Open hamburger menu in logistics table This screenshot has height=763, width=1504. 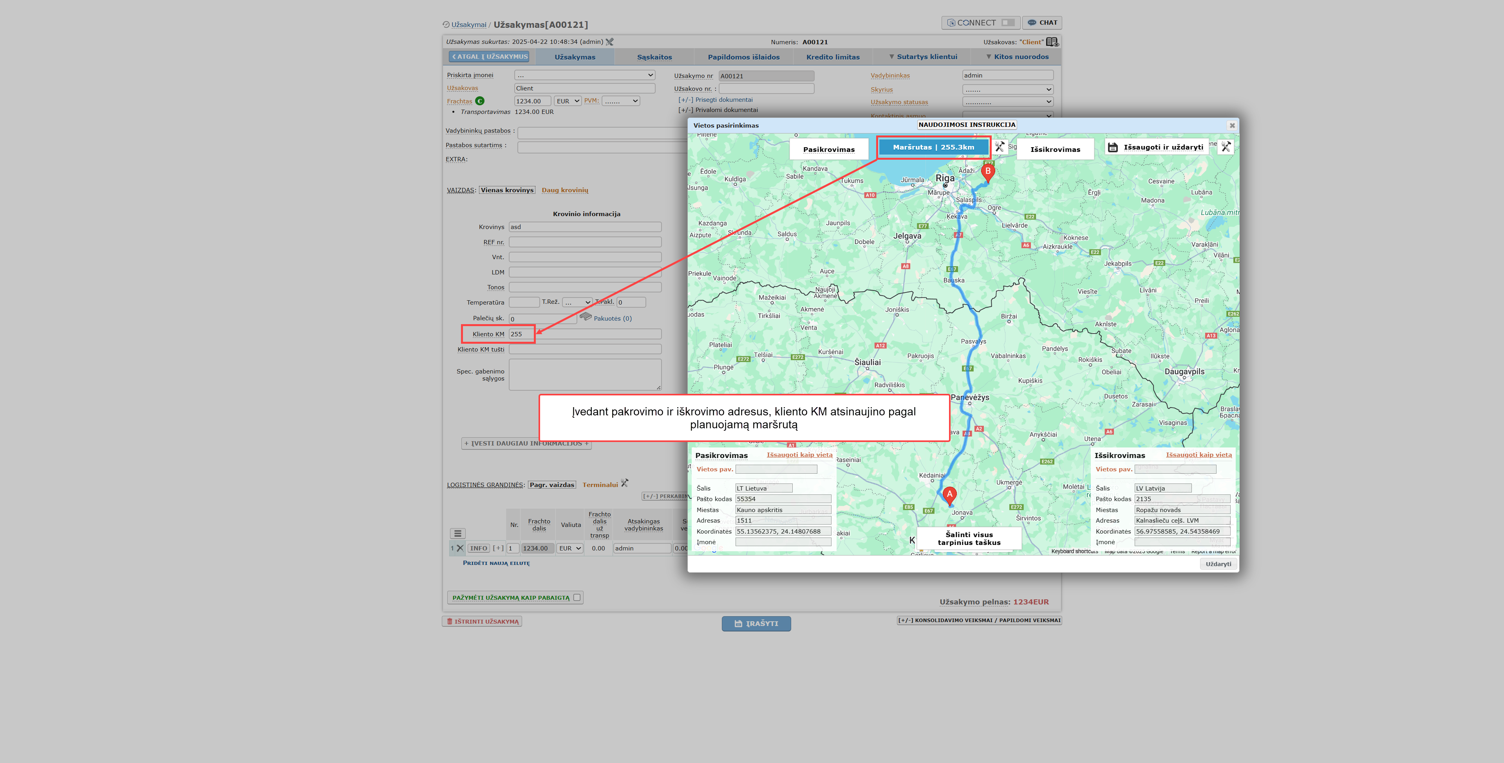(x=458, y=534)
